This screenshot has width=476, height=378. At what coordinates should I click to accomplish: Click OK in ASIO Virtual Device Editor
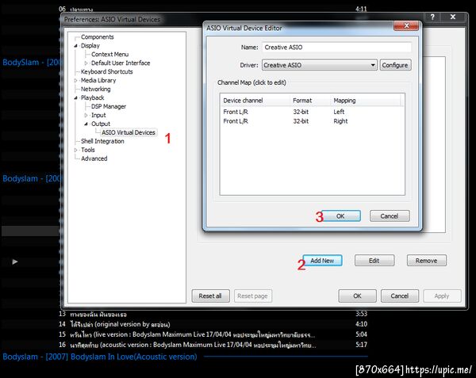pyautogui.click(x=341, y=216)
